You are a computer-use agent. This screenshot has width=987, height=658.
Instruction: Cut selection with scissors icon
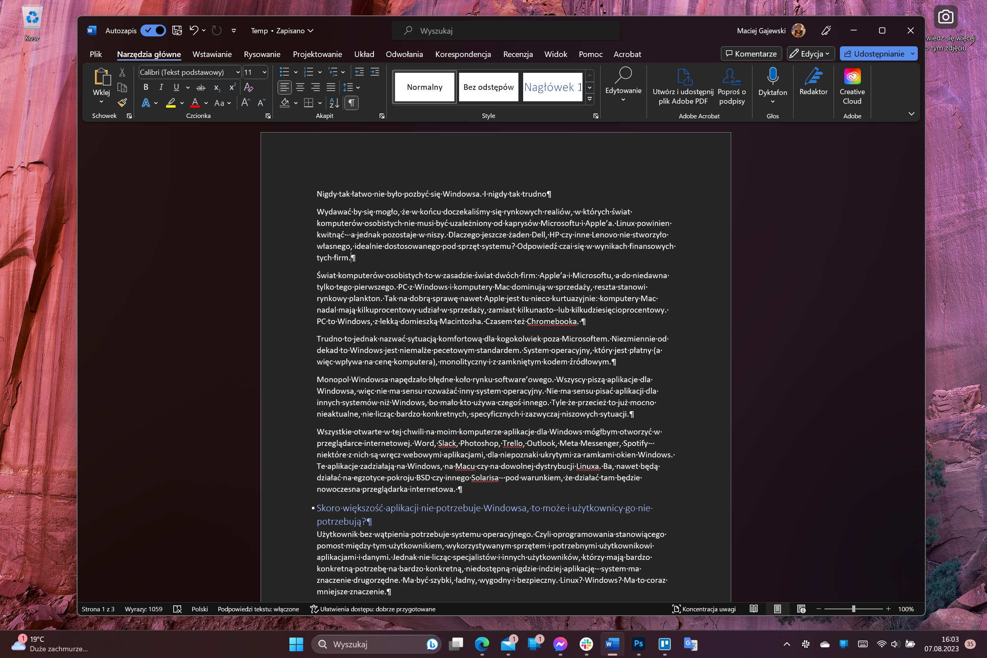(122, 72)
